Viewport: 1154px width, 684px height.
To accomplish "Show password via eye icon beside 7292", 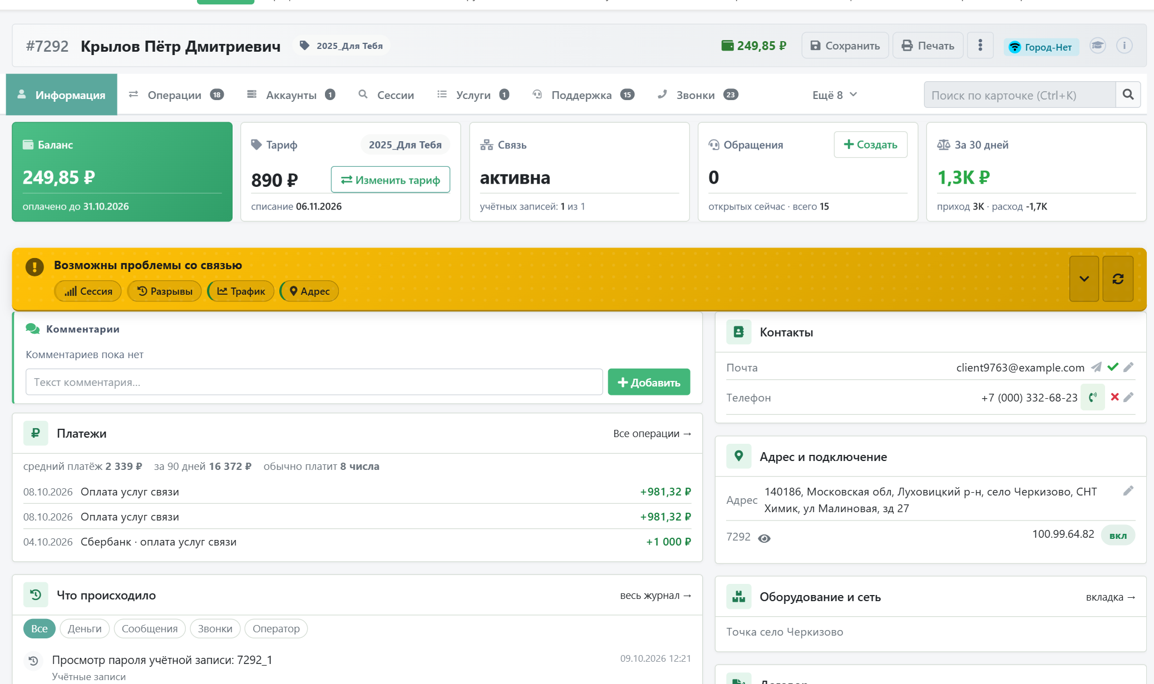I will click(765, 538).
